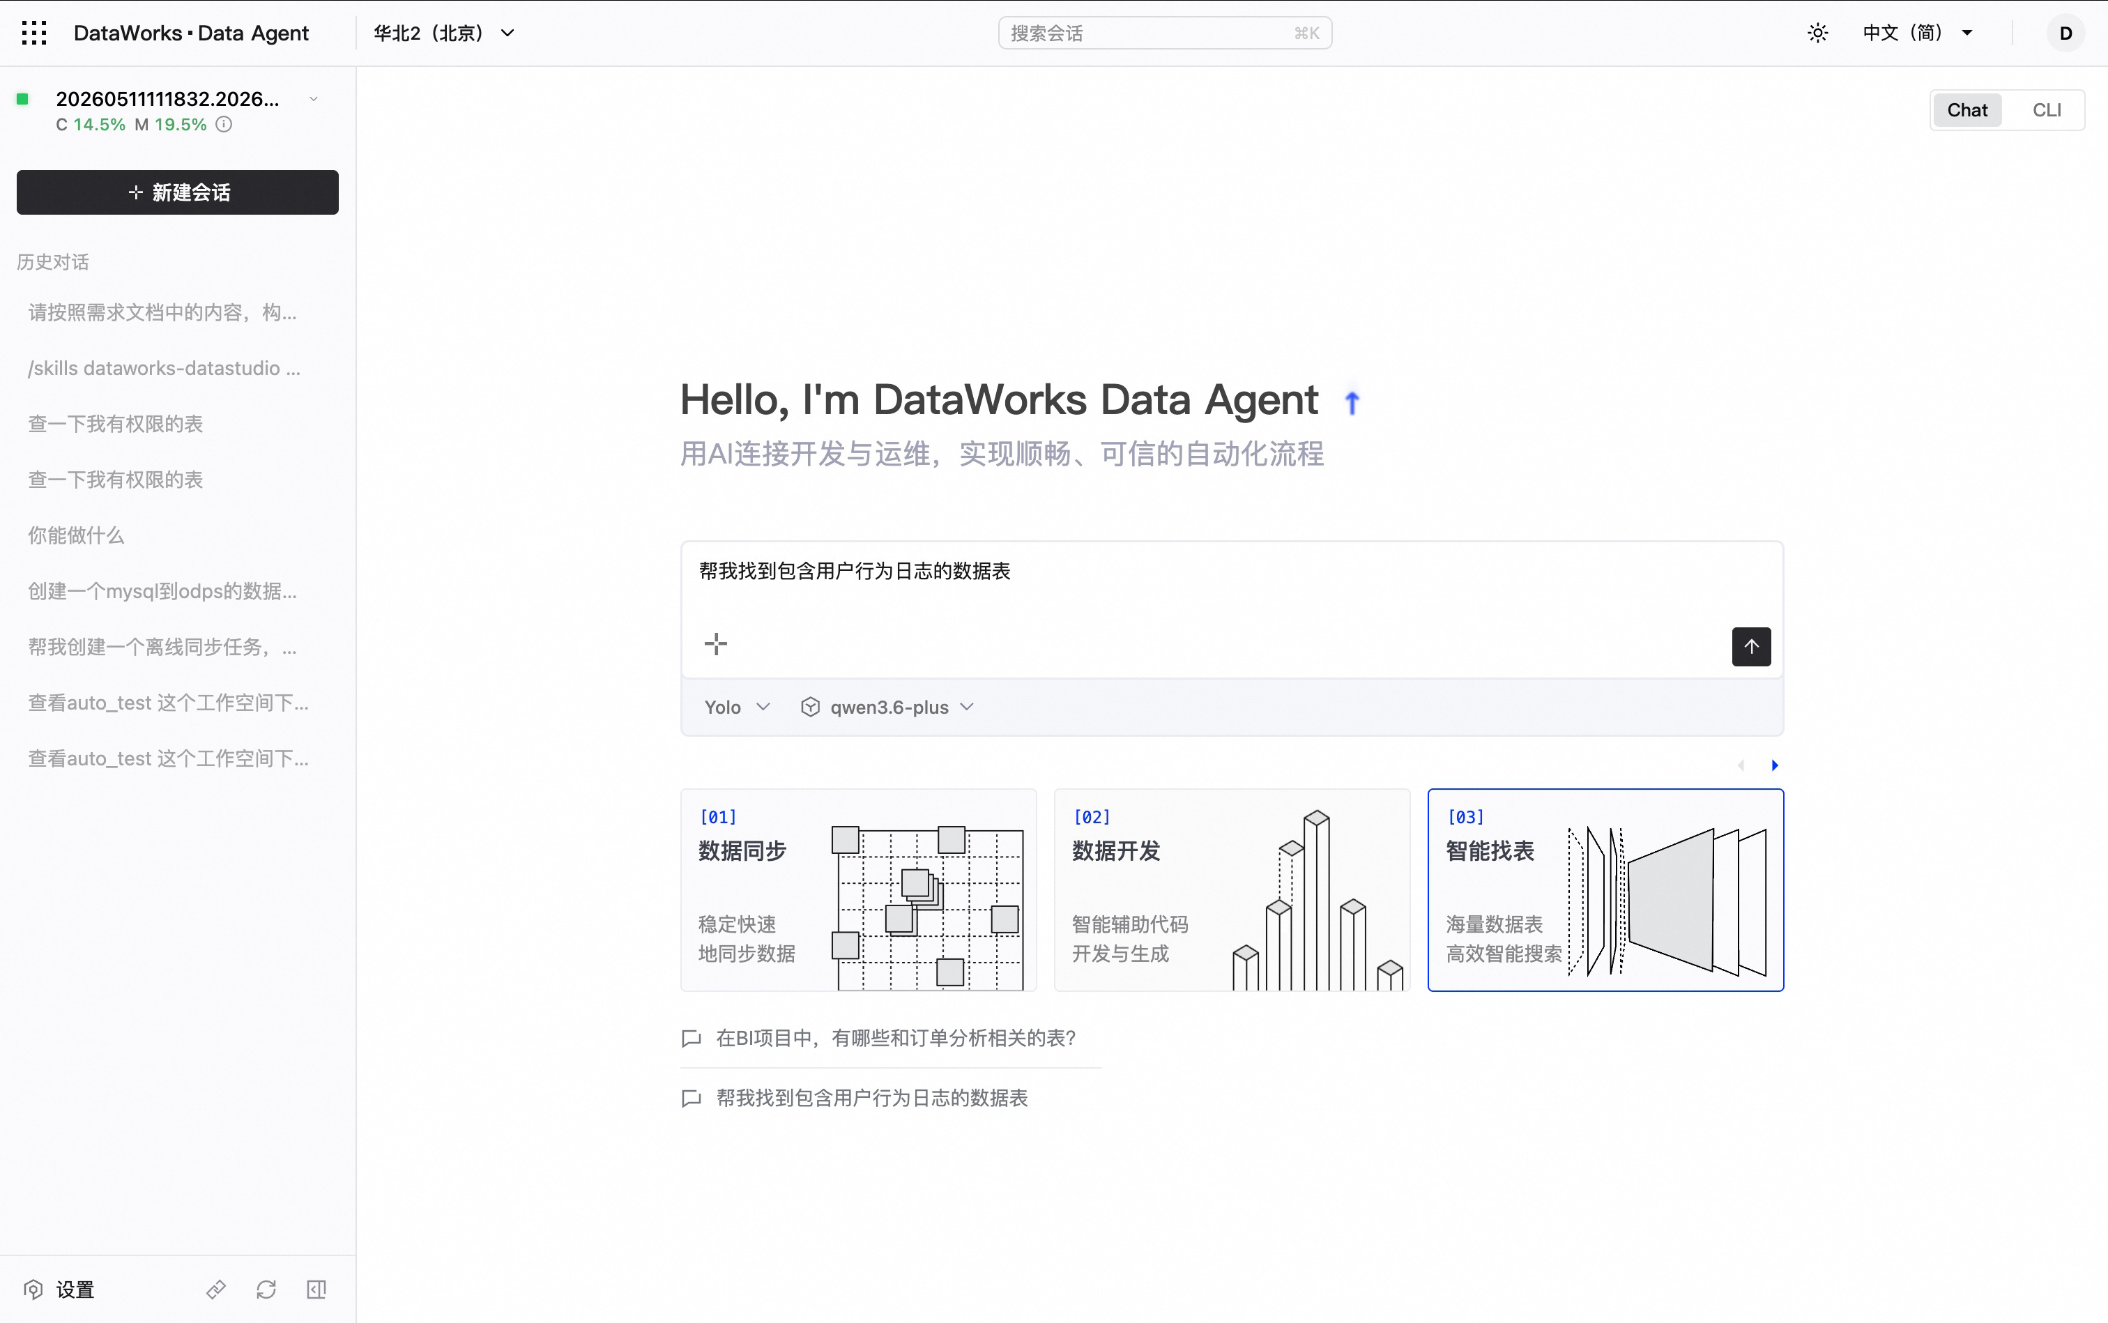This screenshot has width=2108, height=1323.
Task: Click suggestion 在BI项目中，有哪些和订单分析相关的表?
Action: click(x=896, y=1039)
